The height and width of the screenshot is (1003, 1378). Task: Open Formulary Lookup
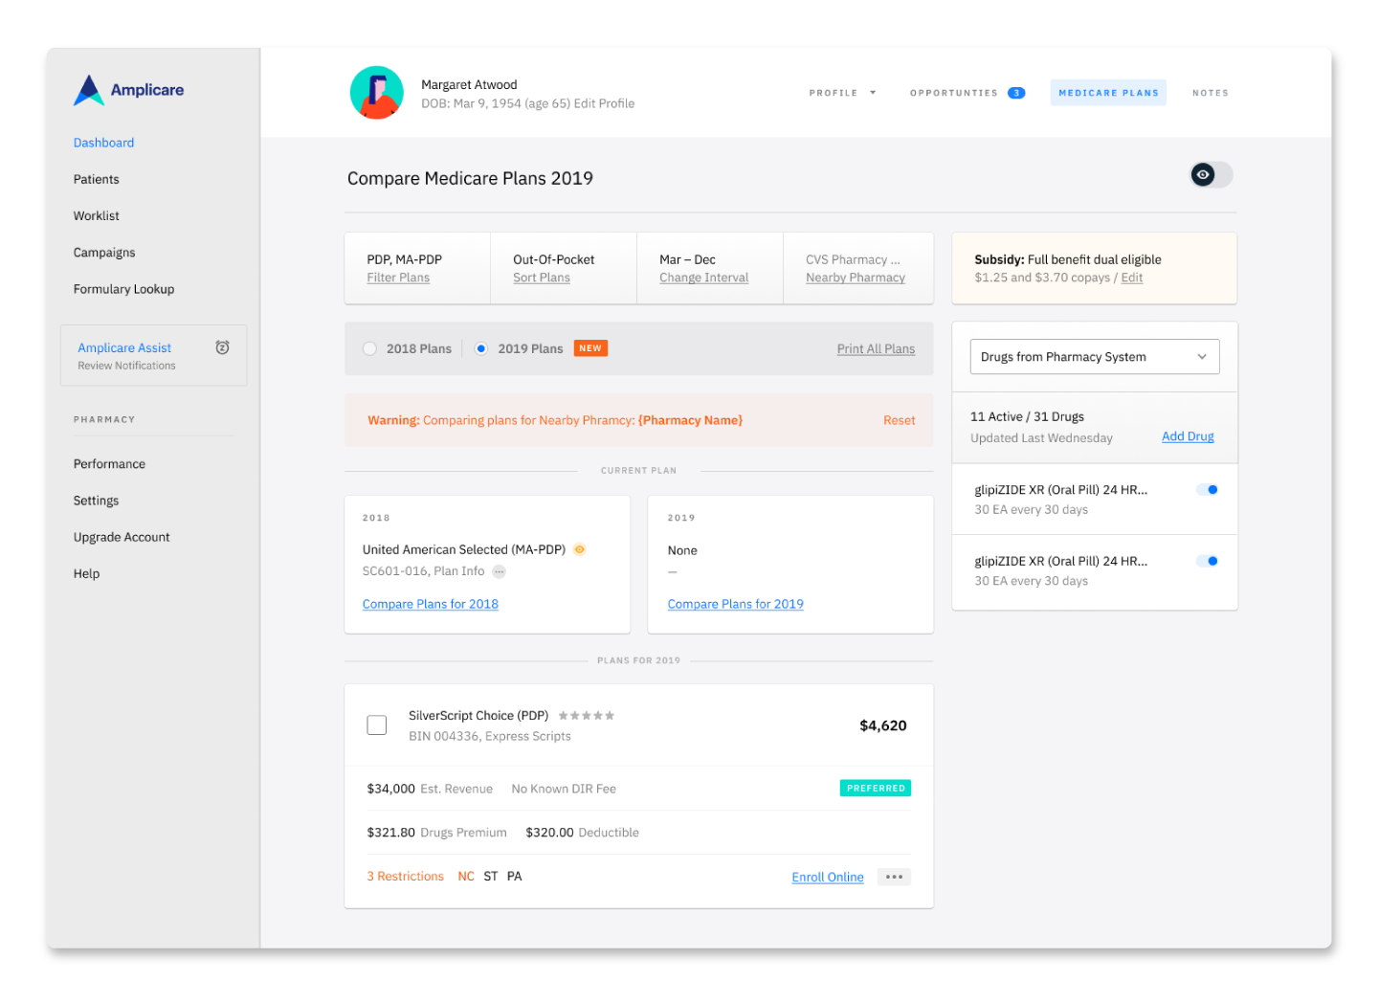pos(124,289)
